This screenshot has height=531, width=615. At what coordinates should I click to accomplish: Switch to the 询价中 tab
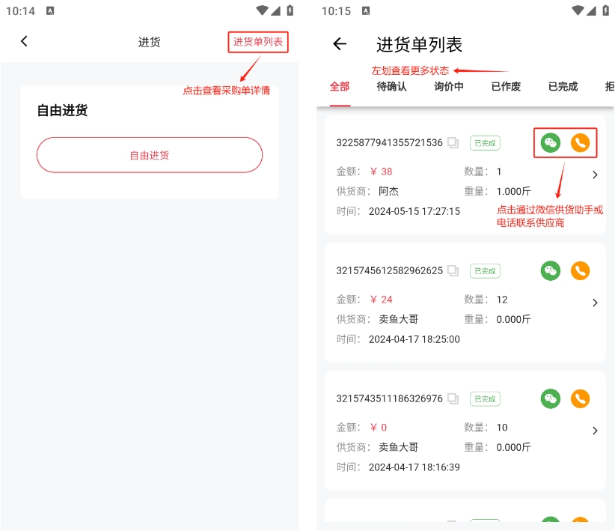click(x=449, y=86)
